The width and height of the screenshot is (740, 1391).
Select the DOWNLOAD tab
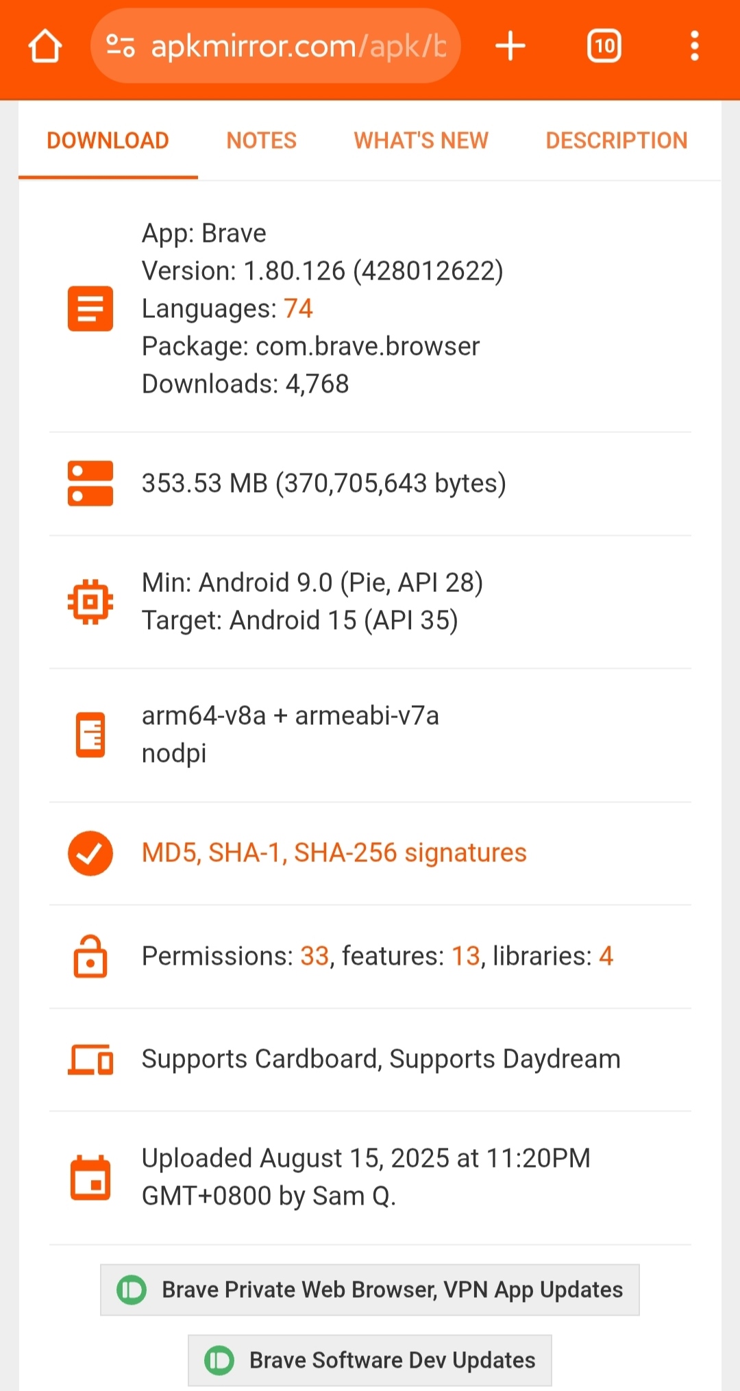point(108,140)
